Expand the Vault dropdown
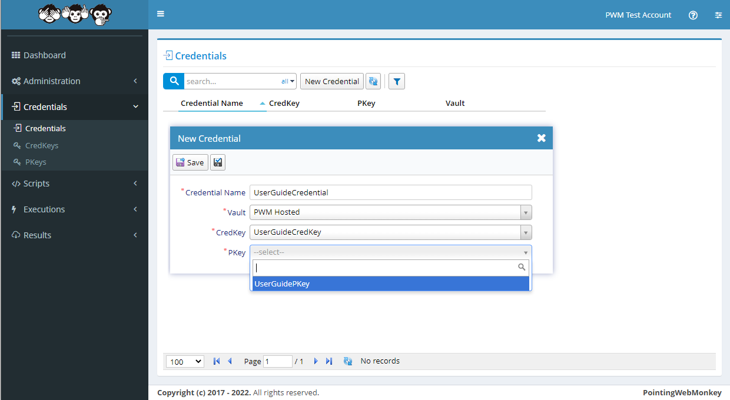 pos(526,212)
